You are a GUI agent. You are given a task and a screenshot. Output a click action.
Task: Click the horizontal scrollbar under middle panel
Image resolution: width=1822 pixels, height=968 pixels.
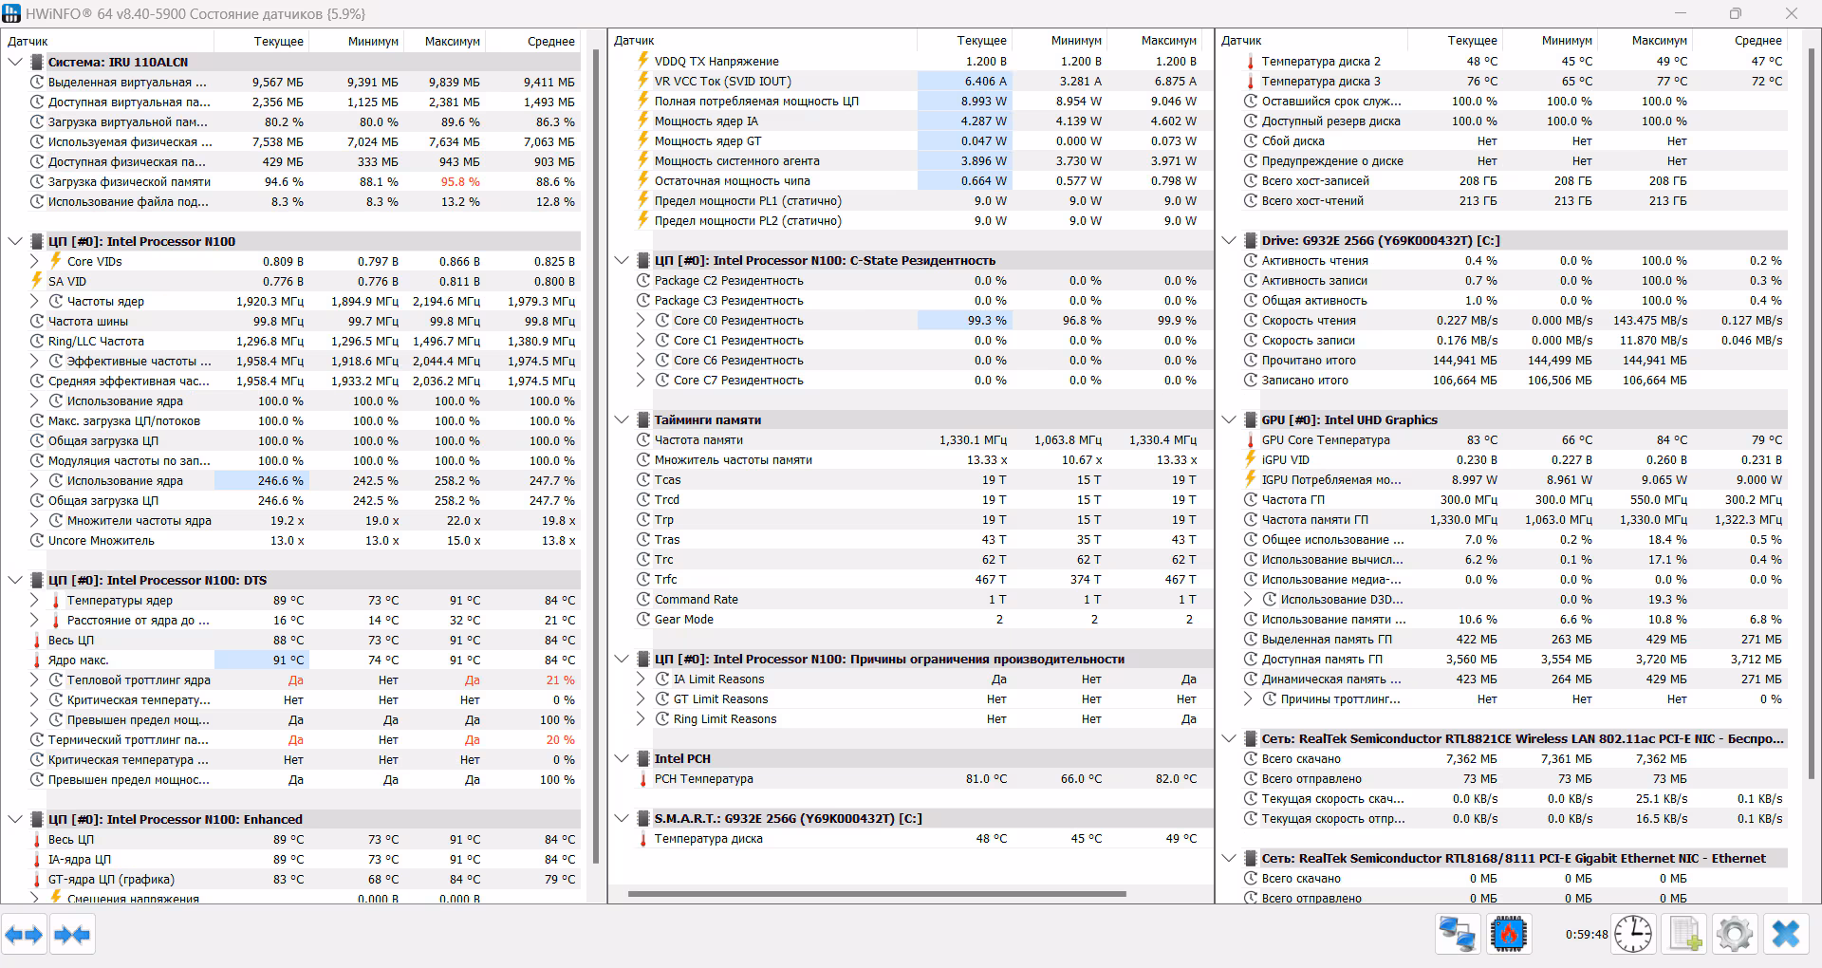(876, 893)
